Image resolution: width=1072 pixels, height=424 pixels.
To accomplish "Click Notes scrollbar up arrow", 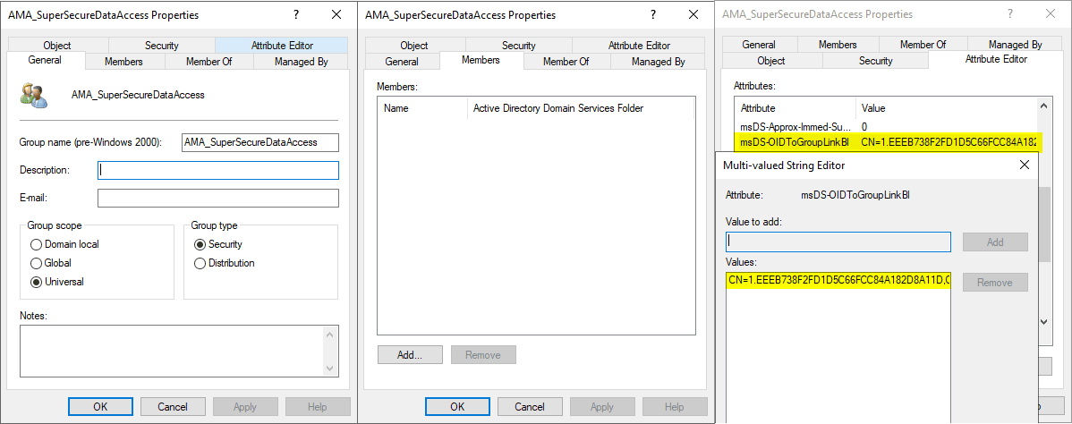I will click(330, 335).
